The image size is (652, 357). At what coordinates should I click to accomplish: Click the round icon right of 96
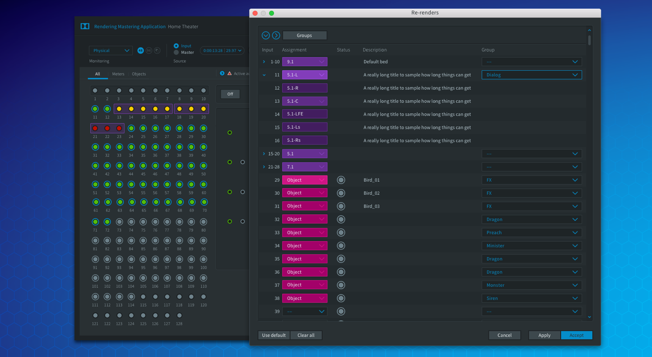[x=157, y=51]
